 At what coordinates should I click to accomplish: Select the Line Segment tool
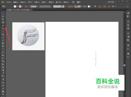3,32
